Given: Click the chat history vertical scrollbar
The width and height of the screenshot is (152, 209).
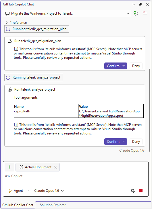Looking at the screenshot, I should click(149, 110).
